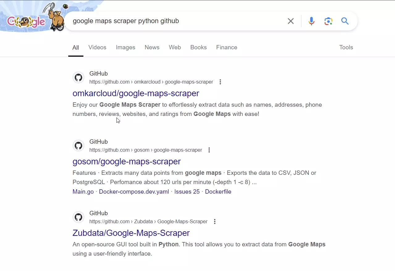Switch to the Images tab

pos(125,47)
